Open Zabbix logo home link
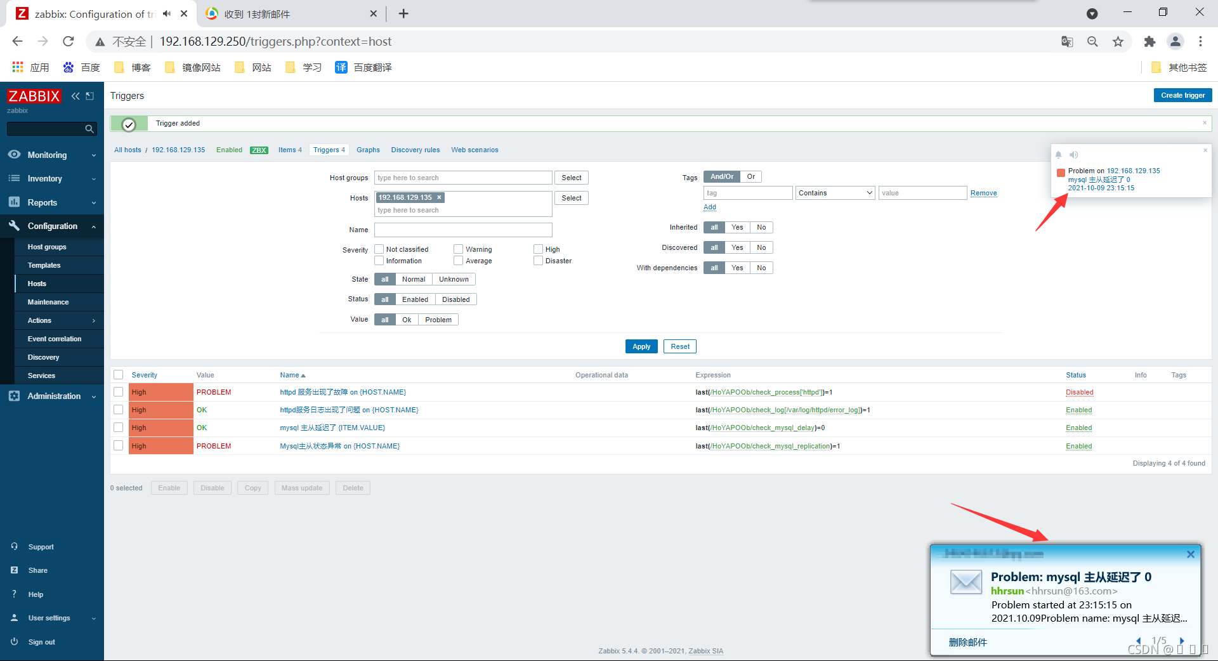This screenshot has width=1218, height=661. pos(34,96)
